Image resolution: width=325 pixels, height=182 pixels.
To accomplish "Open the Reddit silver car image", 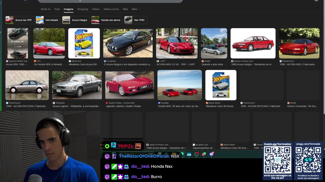I will 214,43.
